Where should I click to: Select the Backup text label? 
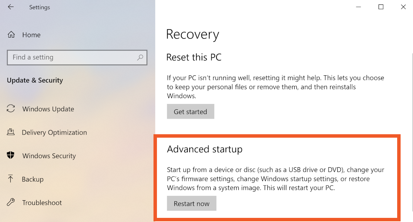[x=33, y=179]
